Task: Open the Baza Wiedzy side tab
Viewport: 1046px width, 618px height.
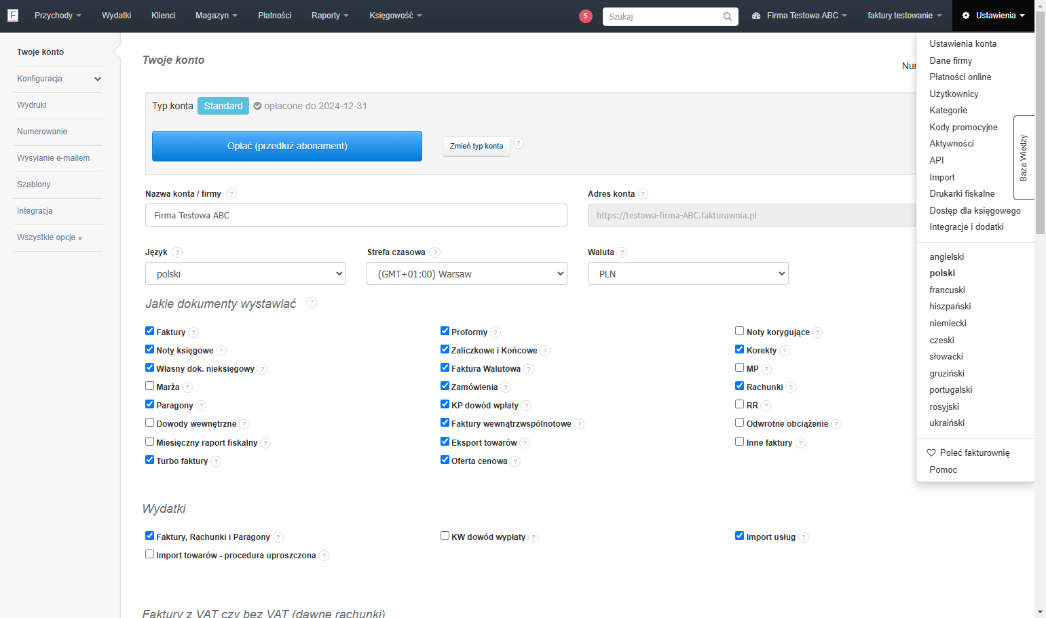Action: point(1024,157)
